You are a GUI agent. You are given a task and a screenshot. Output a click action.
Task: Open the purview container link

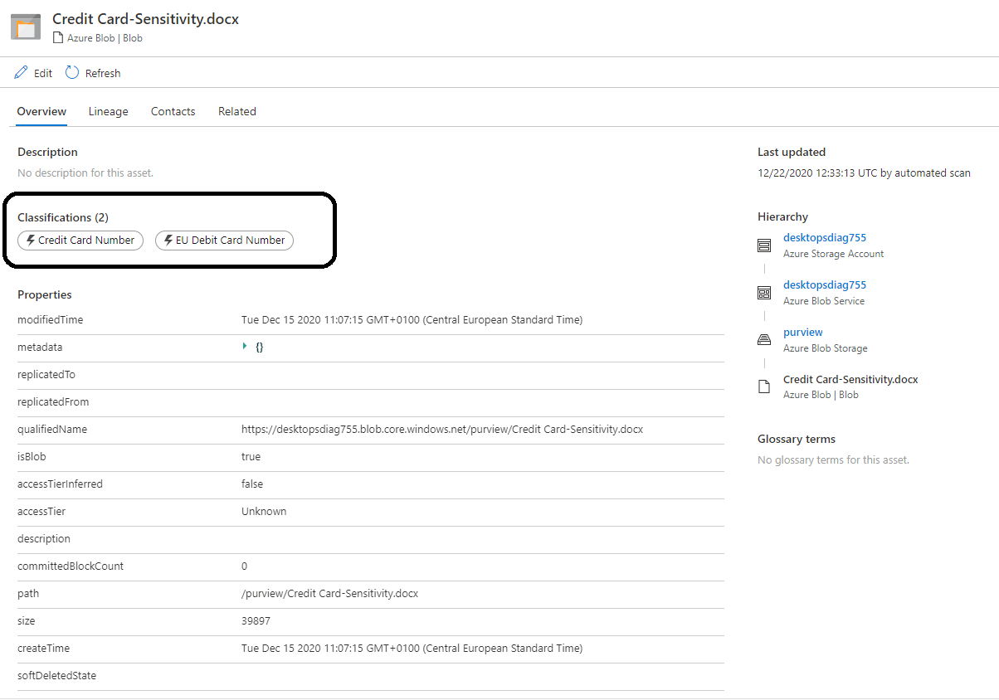pyautogui.click(x=802, y=333)
